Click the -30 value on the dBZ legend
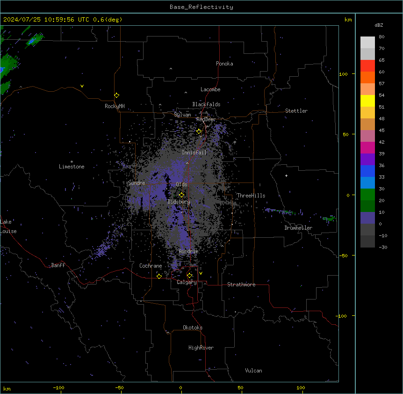 pyautogui.click(x=383, y=247)
